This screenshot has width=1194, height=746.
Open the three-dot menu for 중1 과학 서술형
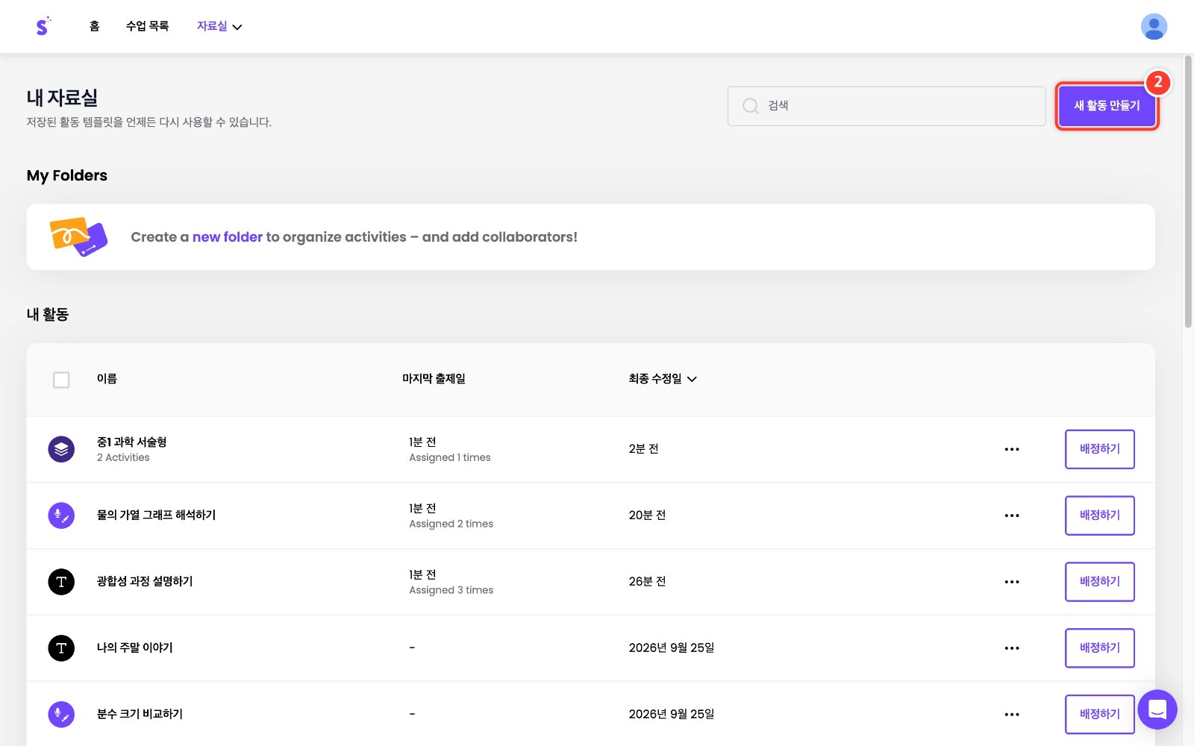(x=1012, y=449)
